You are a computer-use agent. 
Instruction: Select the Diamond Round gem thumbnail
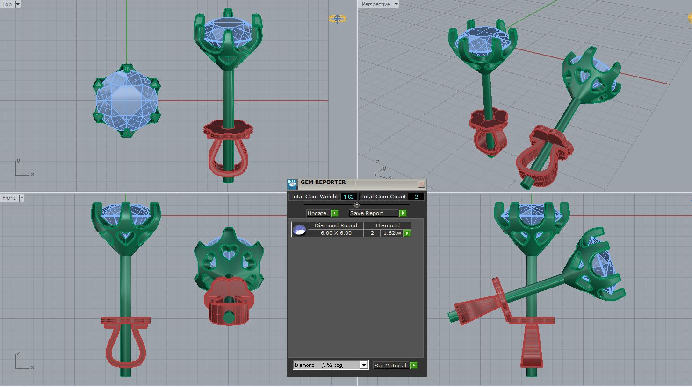(x=299, y=229)
